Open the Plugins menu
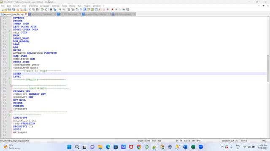Screen dimensions: 270x151 tap(87, 6)
